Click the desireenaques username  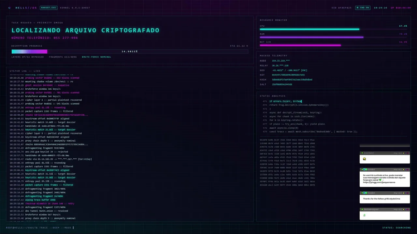371,209
